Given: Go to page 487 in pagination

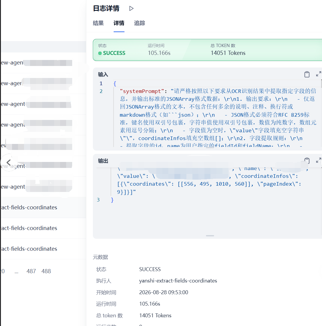Looking at the screenshot, I should point(31,271).
